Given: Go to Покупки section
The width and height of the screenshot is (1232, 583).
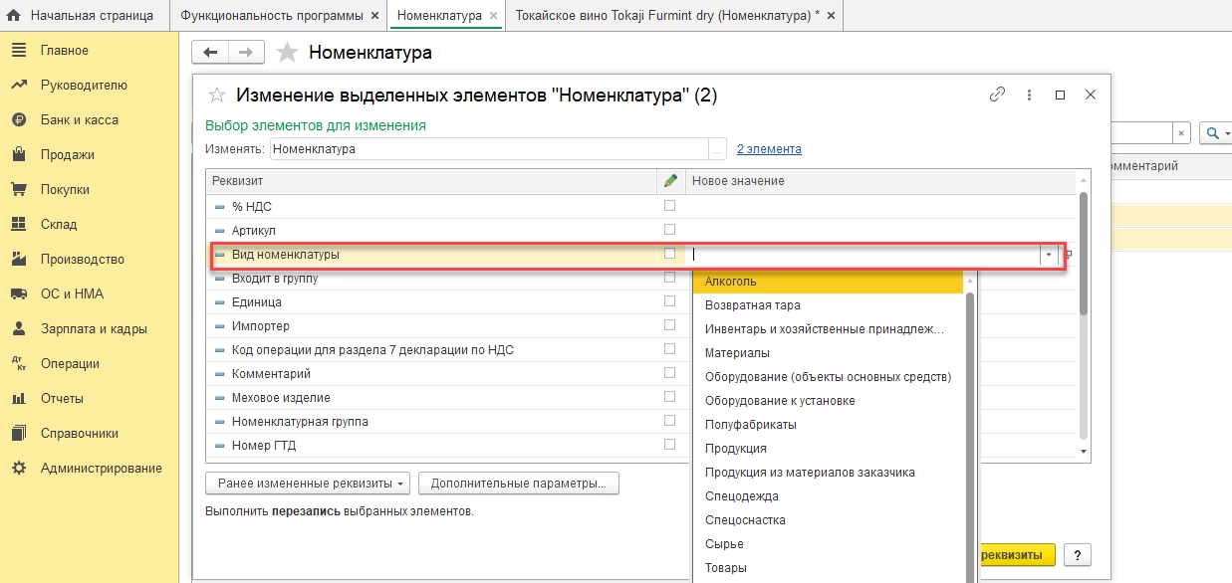Looking at the screenshot, I should 65,190.
